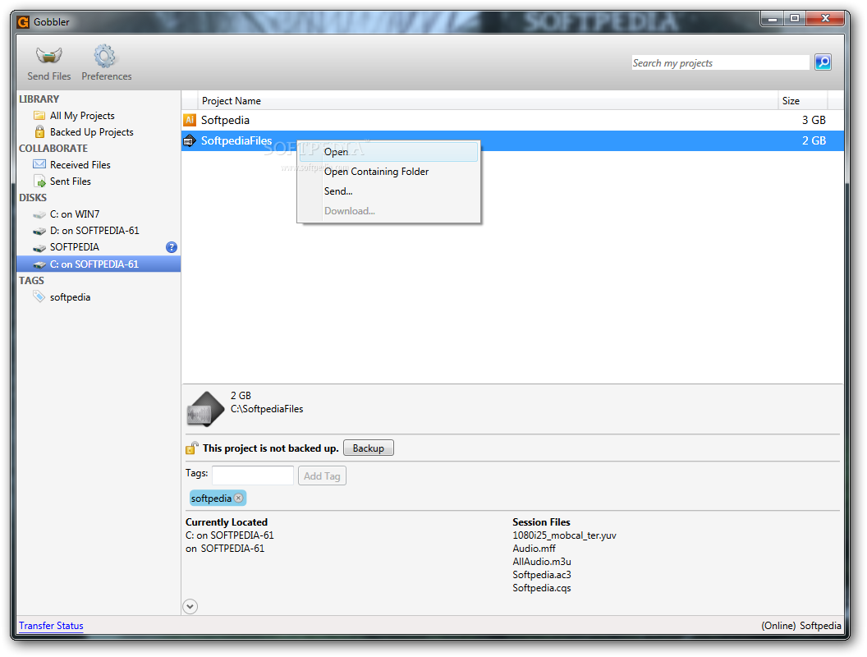Click the Search my projects field
Viewport: 867px width, 657px height.
coord(720,63)
